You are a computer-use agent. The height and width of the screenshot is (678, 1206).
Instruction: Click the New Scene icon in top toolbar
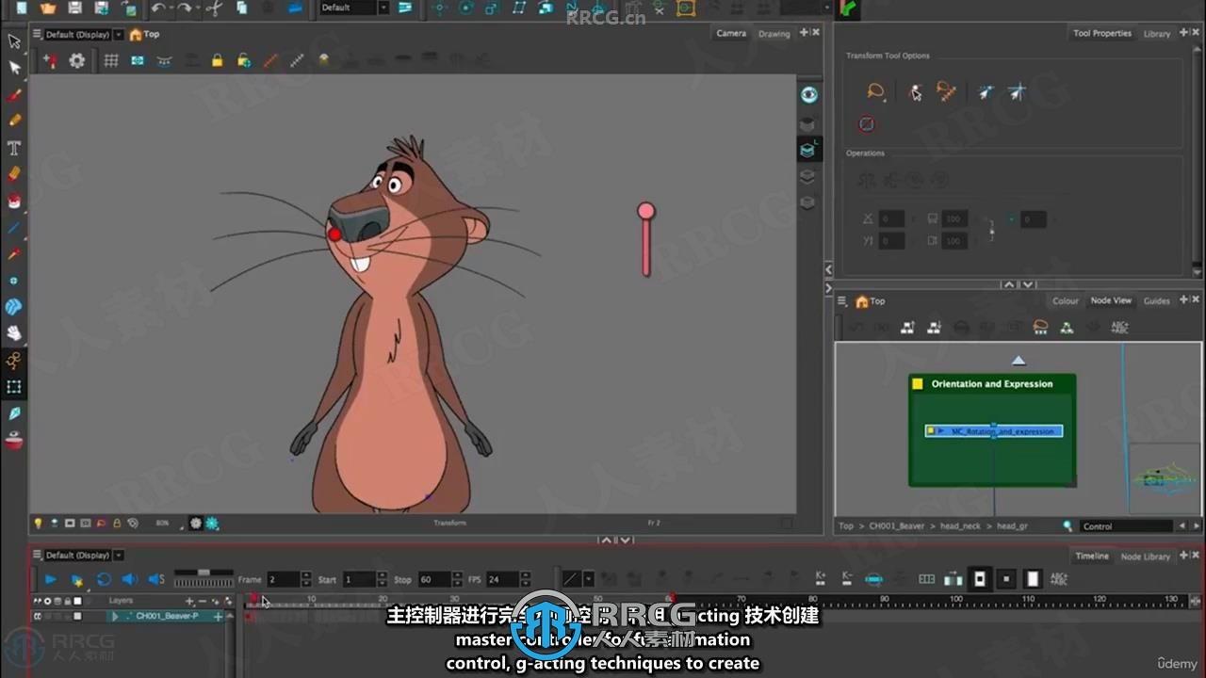pyautogui.click(x=21, y=8)
